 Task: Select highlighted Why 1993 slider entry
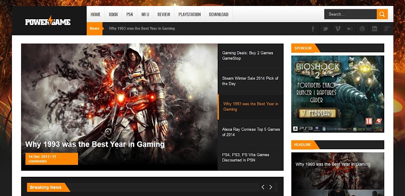pos(250,107)
